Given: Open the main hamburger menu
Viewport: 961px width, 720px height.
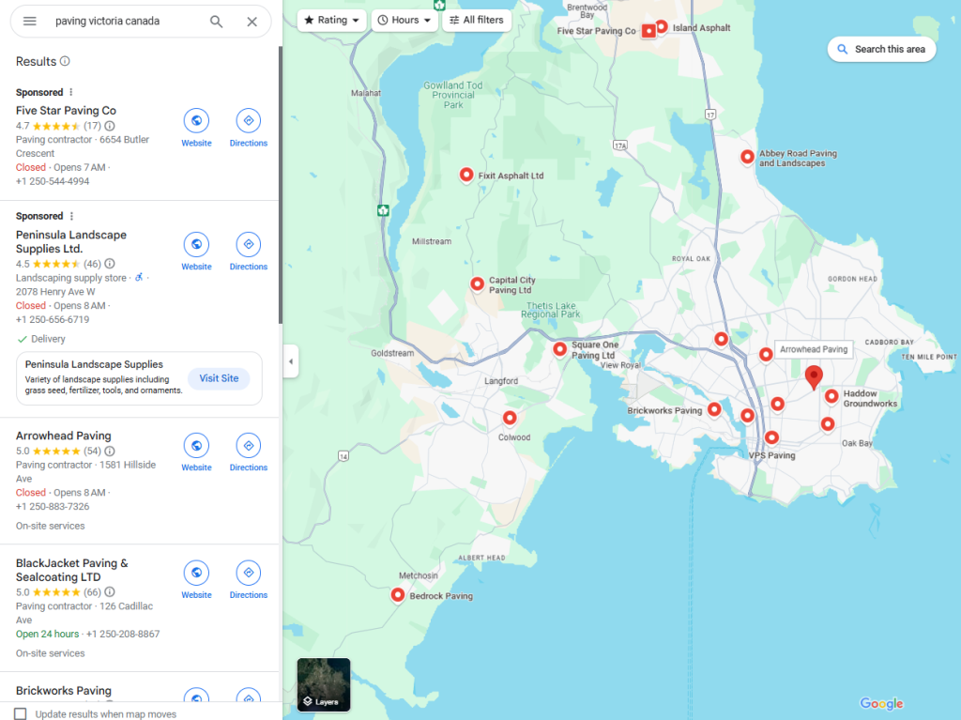Looking at the screenshot, I should point(30,21).
